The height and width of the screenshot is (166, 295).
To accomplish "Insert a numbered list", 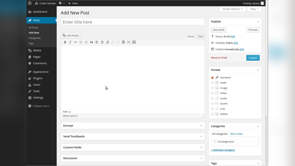I will tap(86, 42).
